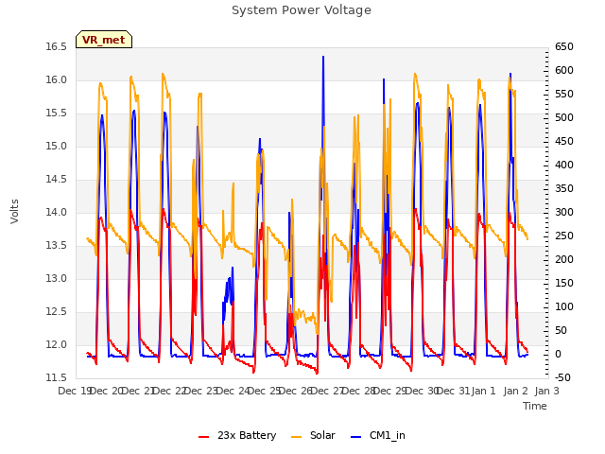
Task: Click the 15.0 left axis tick label
Action: [x=57, y=147]
